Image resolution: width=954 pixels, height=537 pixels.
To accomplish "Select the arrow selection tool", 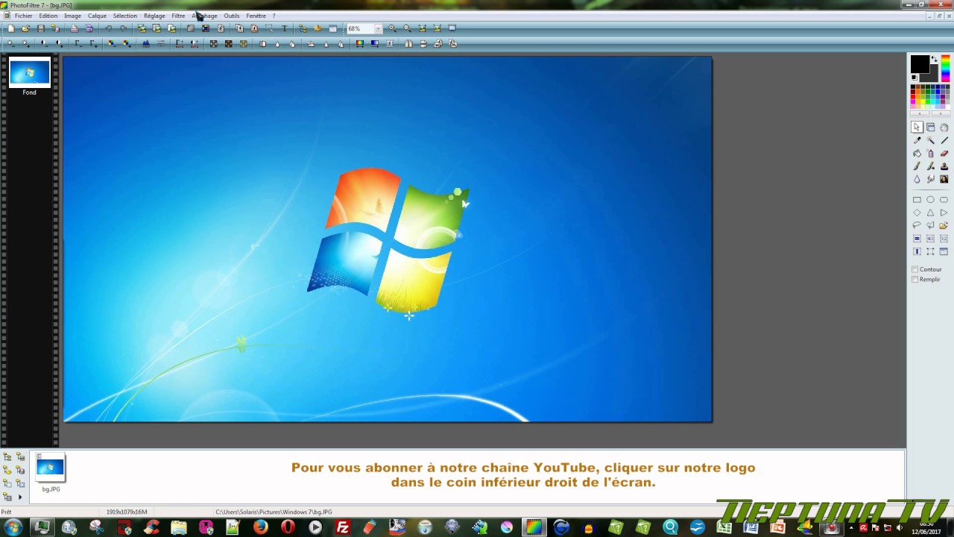I will point(917,127).
